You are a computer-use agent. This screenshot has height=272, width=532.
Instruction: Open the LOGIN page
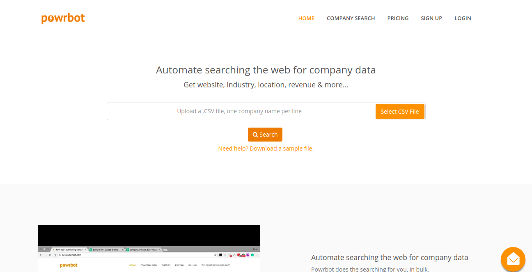click(463, 18)
